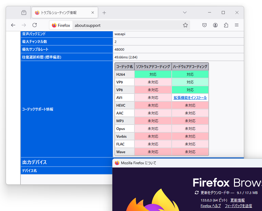Click inside the address bar

(119, 25)
